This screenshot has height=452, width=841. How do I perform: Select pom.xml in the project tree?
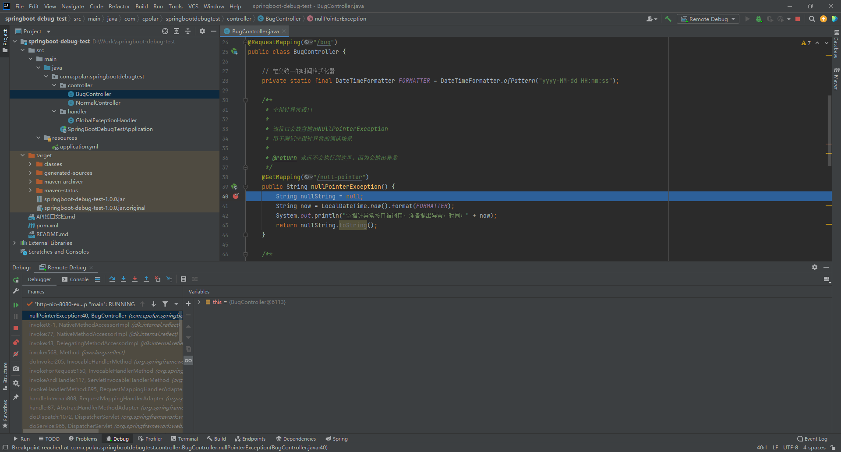tap(47, 226)
